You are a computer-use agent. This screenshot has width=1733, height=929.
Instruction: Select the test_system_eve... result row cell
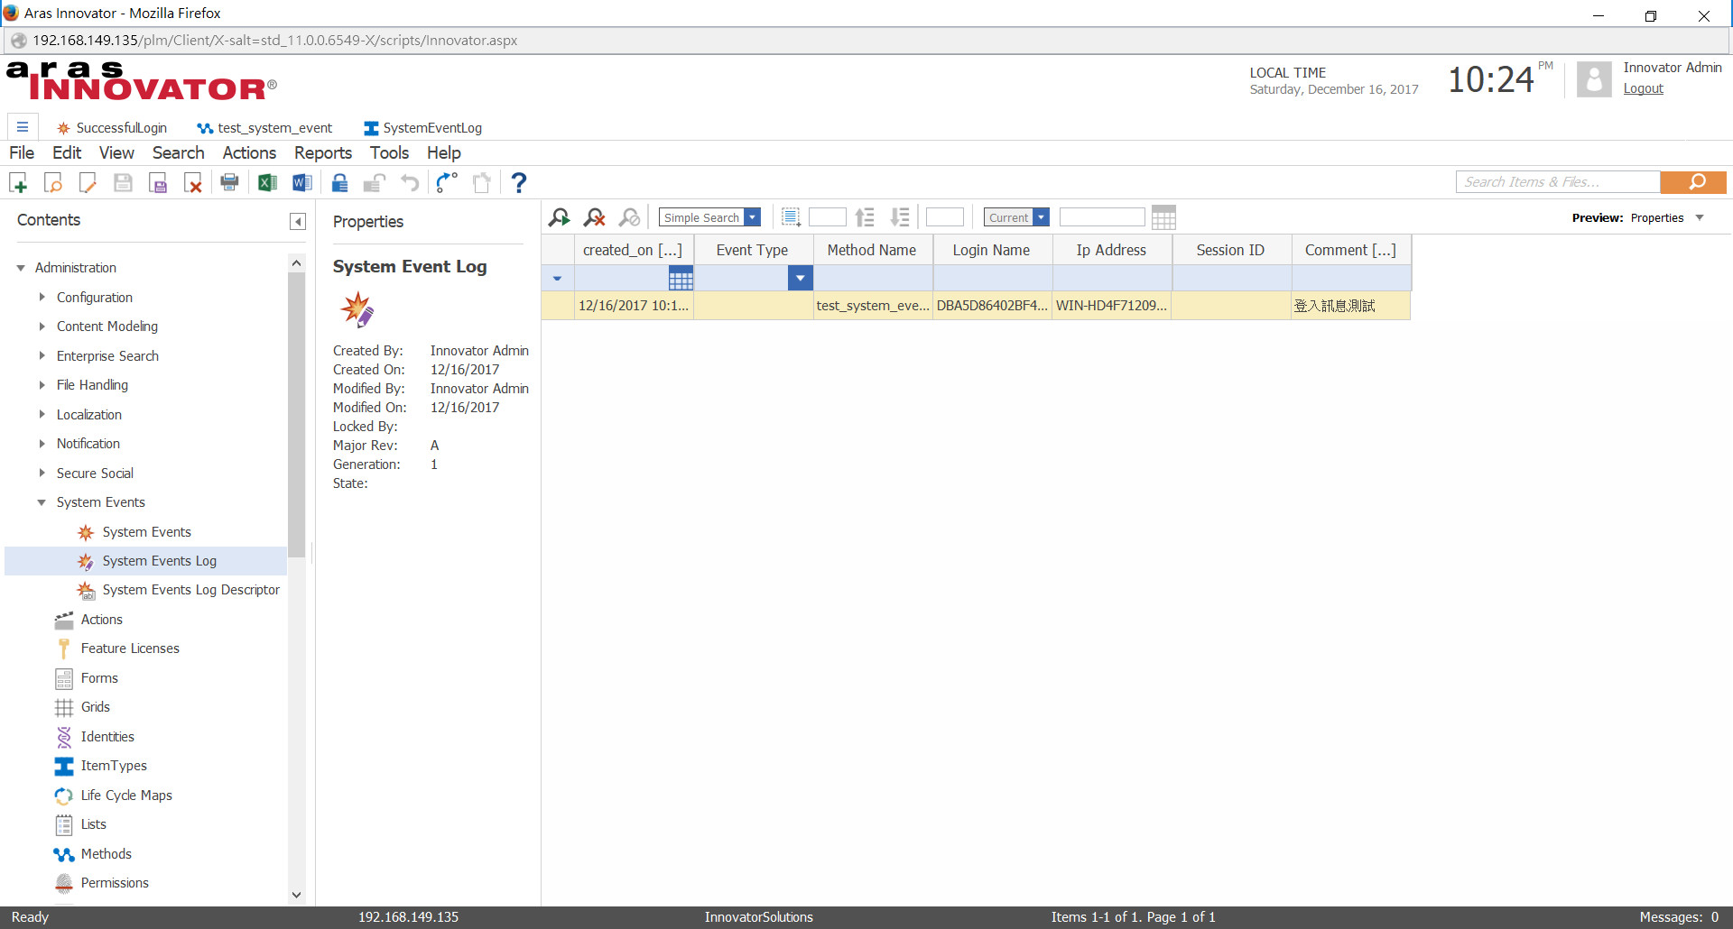tap(873, 306)
